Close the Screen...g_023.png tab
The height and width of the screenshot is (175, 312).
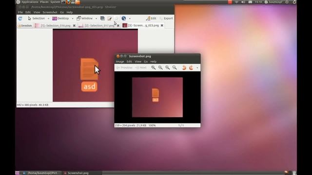point(162,25)
